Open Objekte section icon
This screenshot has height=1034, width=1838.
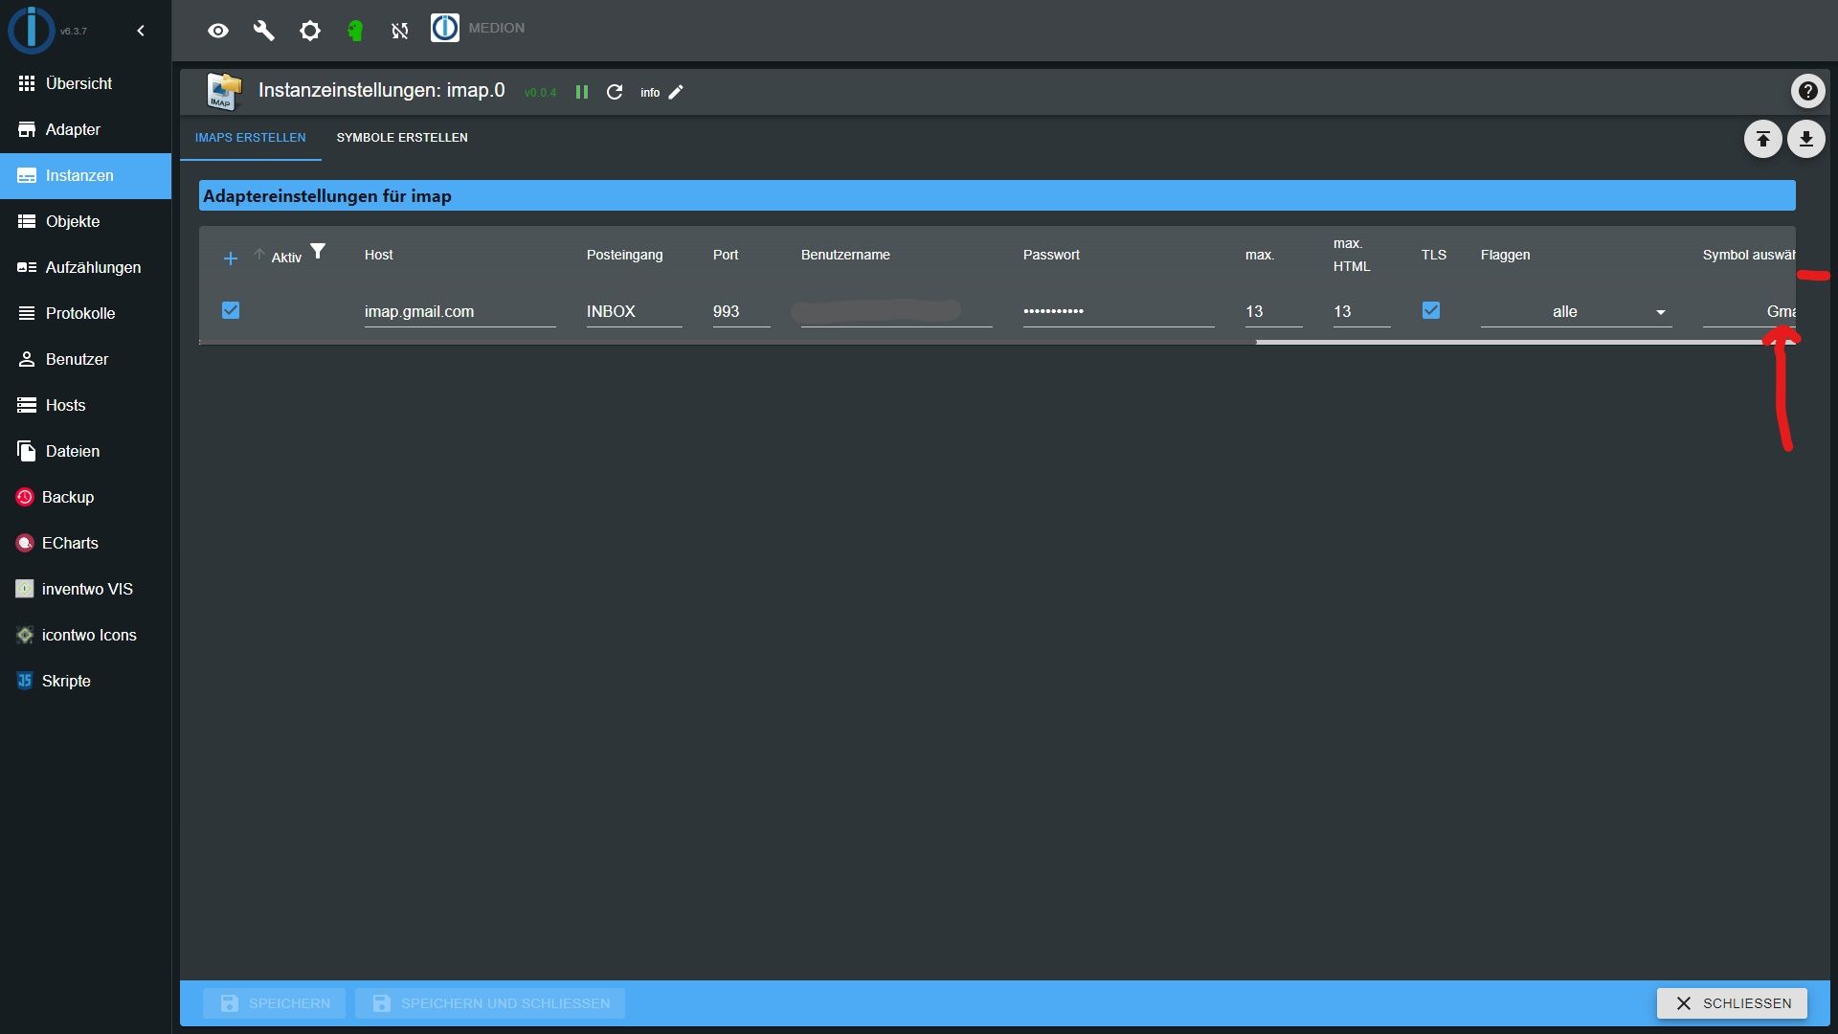(25, 221)
